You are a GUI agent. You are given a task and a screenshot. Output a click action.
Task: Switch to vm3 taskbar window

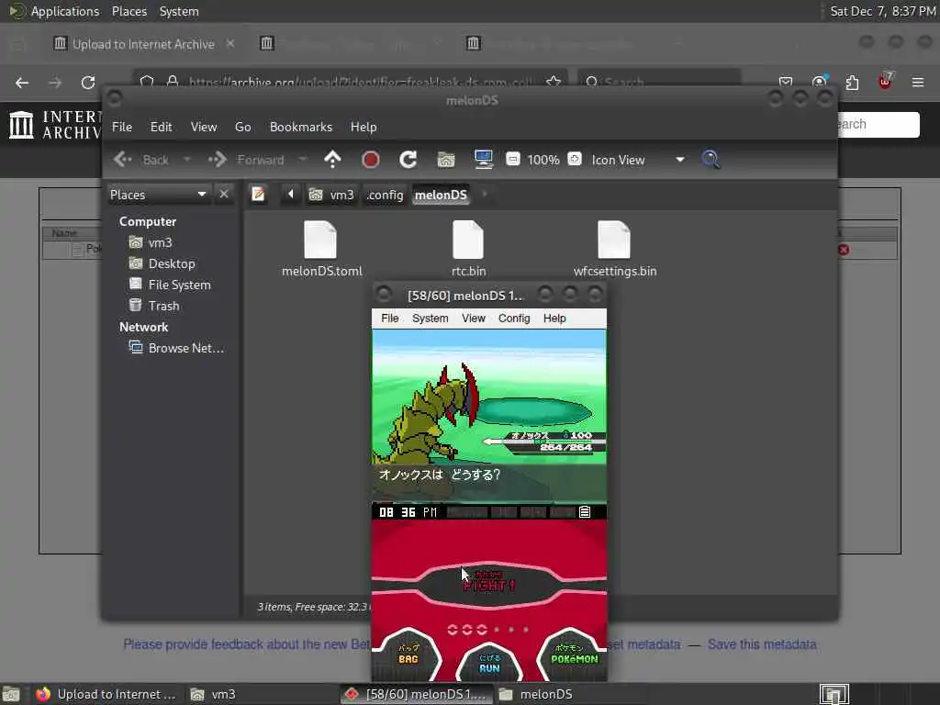click(213, 694)
